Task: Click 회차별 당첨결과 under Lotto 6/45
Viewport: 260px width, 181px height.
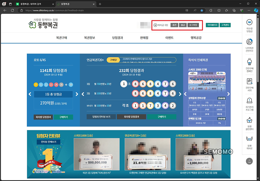Action: [x=43, y=117]
